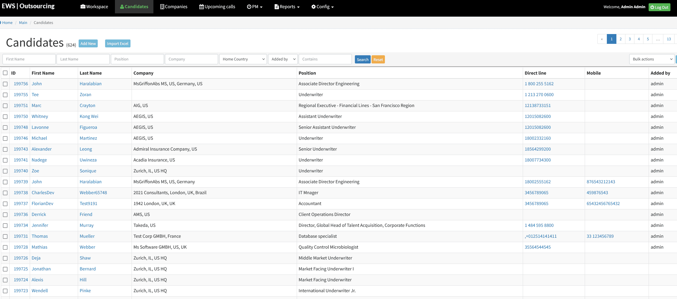Expand the Config menu caret
677x299 pixels.
coord(332,7)
